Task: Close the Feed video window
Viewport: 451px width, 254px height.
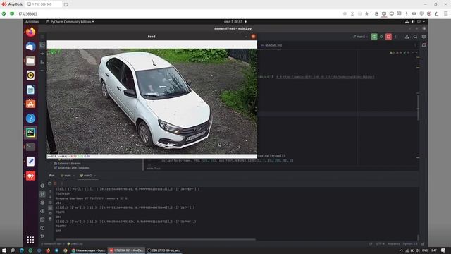Action: click(253, 37)
